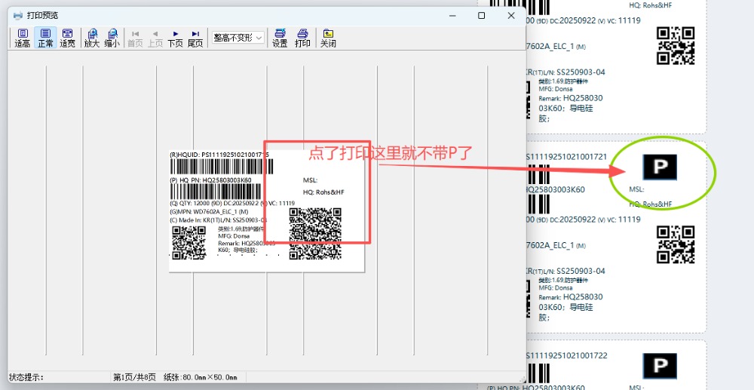Click the 打印 print icon
The width and height of the screenshot is (754, 390).
tap(302, 38)
